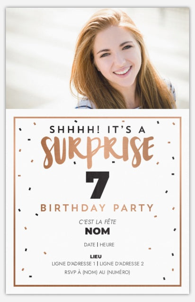The width and height of the screenshot is (195, 302).
Task: Select the bold "LIEU" label
Action: 96,256
